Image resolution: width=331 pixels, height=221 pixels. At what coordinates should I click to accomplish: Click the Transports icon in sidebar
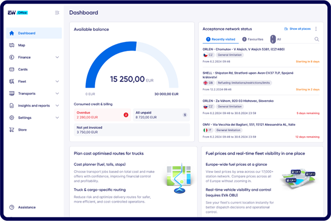[12, 93]
